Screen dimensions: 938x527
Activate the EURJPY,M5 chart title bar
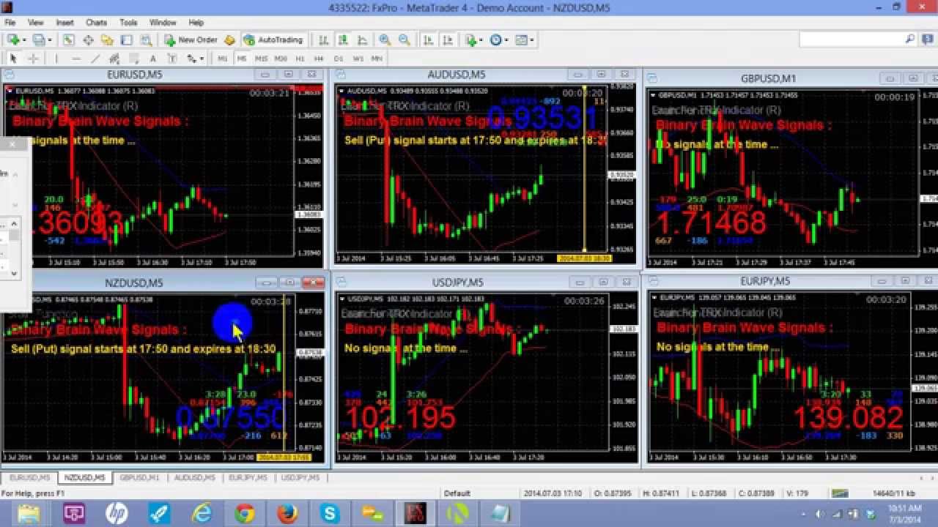coord(765,281)
